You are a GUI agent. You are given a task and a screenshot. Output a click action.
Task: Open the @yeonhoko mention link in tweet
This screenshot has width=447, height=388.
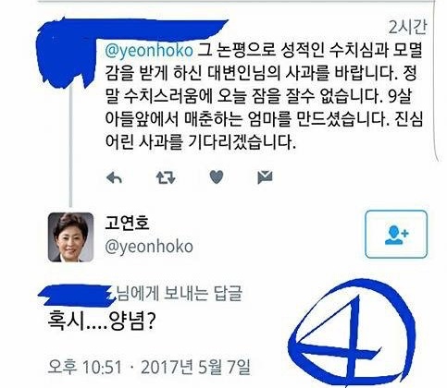coord(149,50)
